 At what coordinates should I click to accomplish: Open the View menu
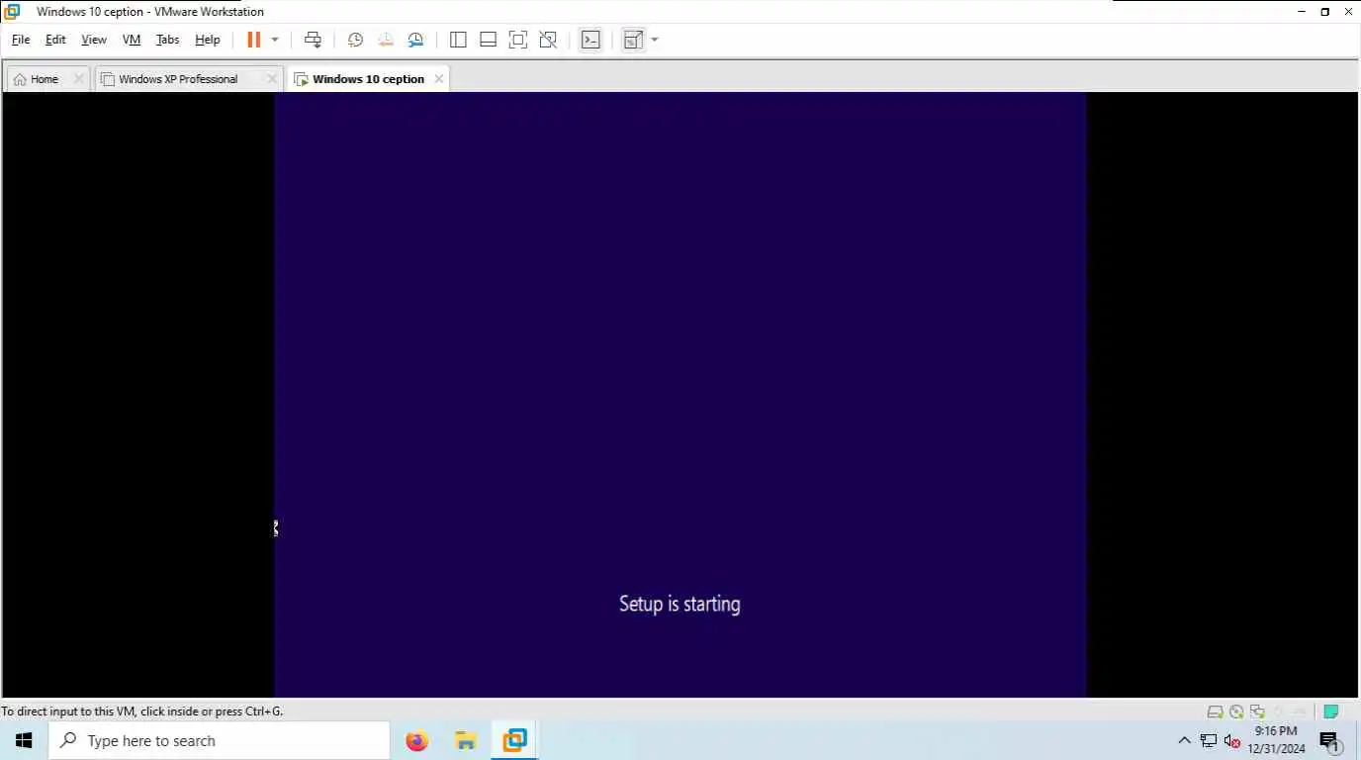coord(94,40)
